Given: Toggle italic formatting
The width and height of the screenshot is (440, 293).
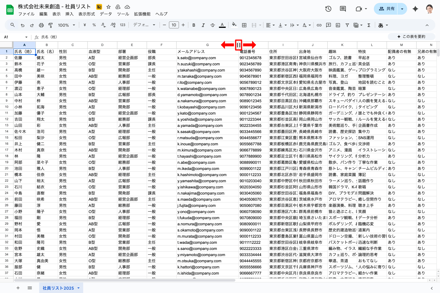Looking at the screenshot, I should click(x=203, y=25).
